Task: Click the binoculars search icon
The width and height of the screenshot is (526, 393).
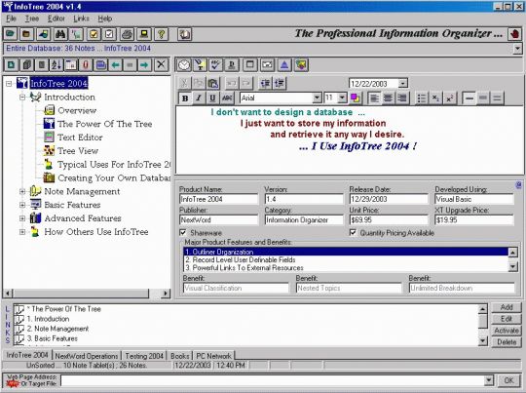Action: [60, 34]
